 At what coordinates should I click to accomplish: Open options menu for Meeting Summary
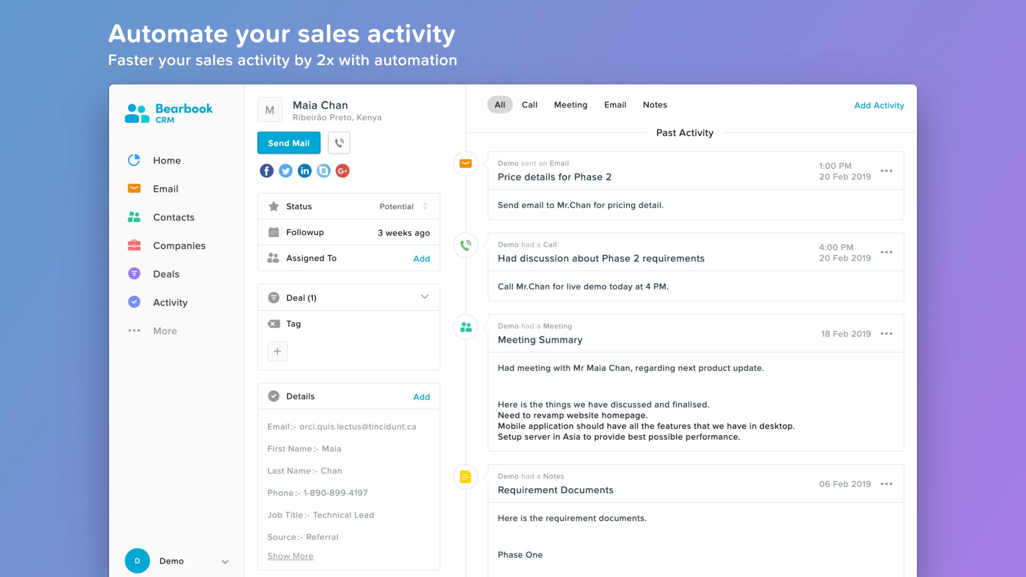click(x=887, y=334)
